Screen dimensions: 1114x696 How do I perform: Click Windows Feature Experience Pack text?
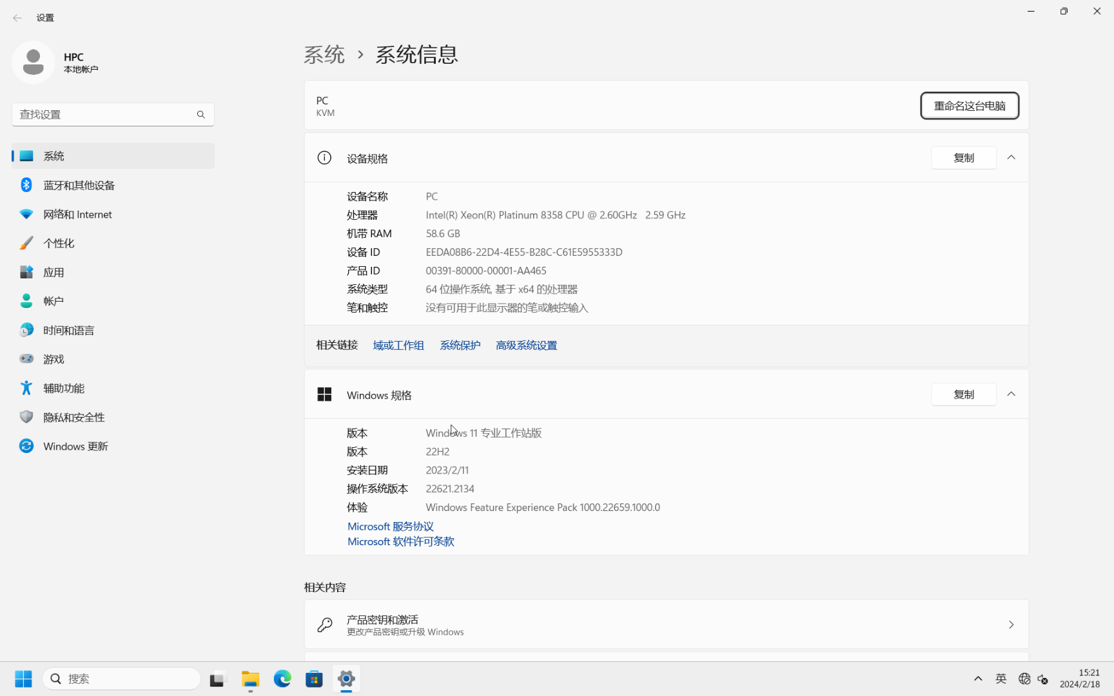543,507
